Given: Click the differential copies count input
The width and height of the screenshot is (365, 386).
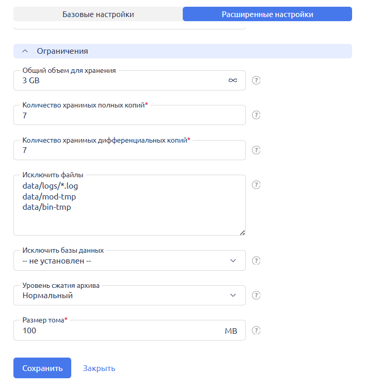Looking at the screenshot, I should 129,150.
